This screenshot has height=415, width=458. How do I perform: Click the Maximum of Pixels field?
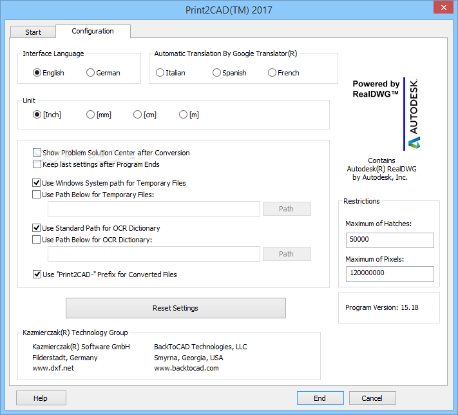pos(390,273)
